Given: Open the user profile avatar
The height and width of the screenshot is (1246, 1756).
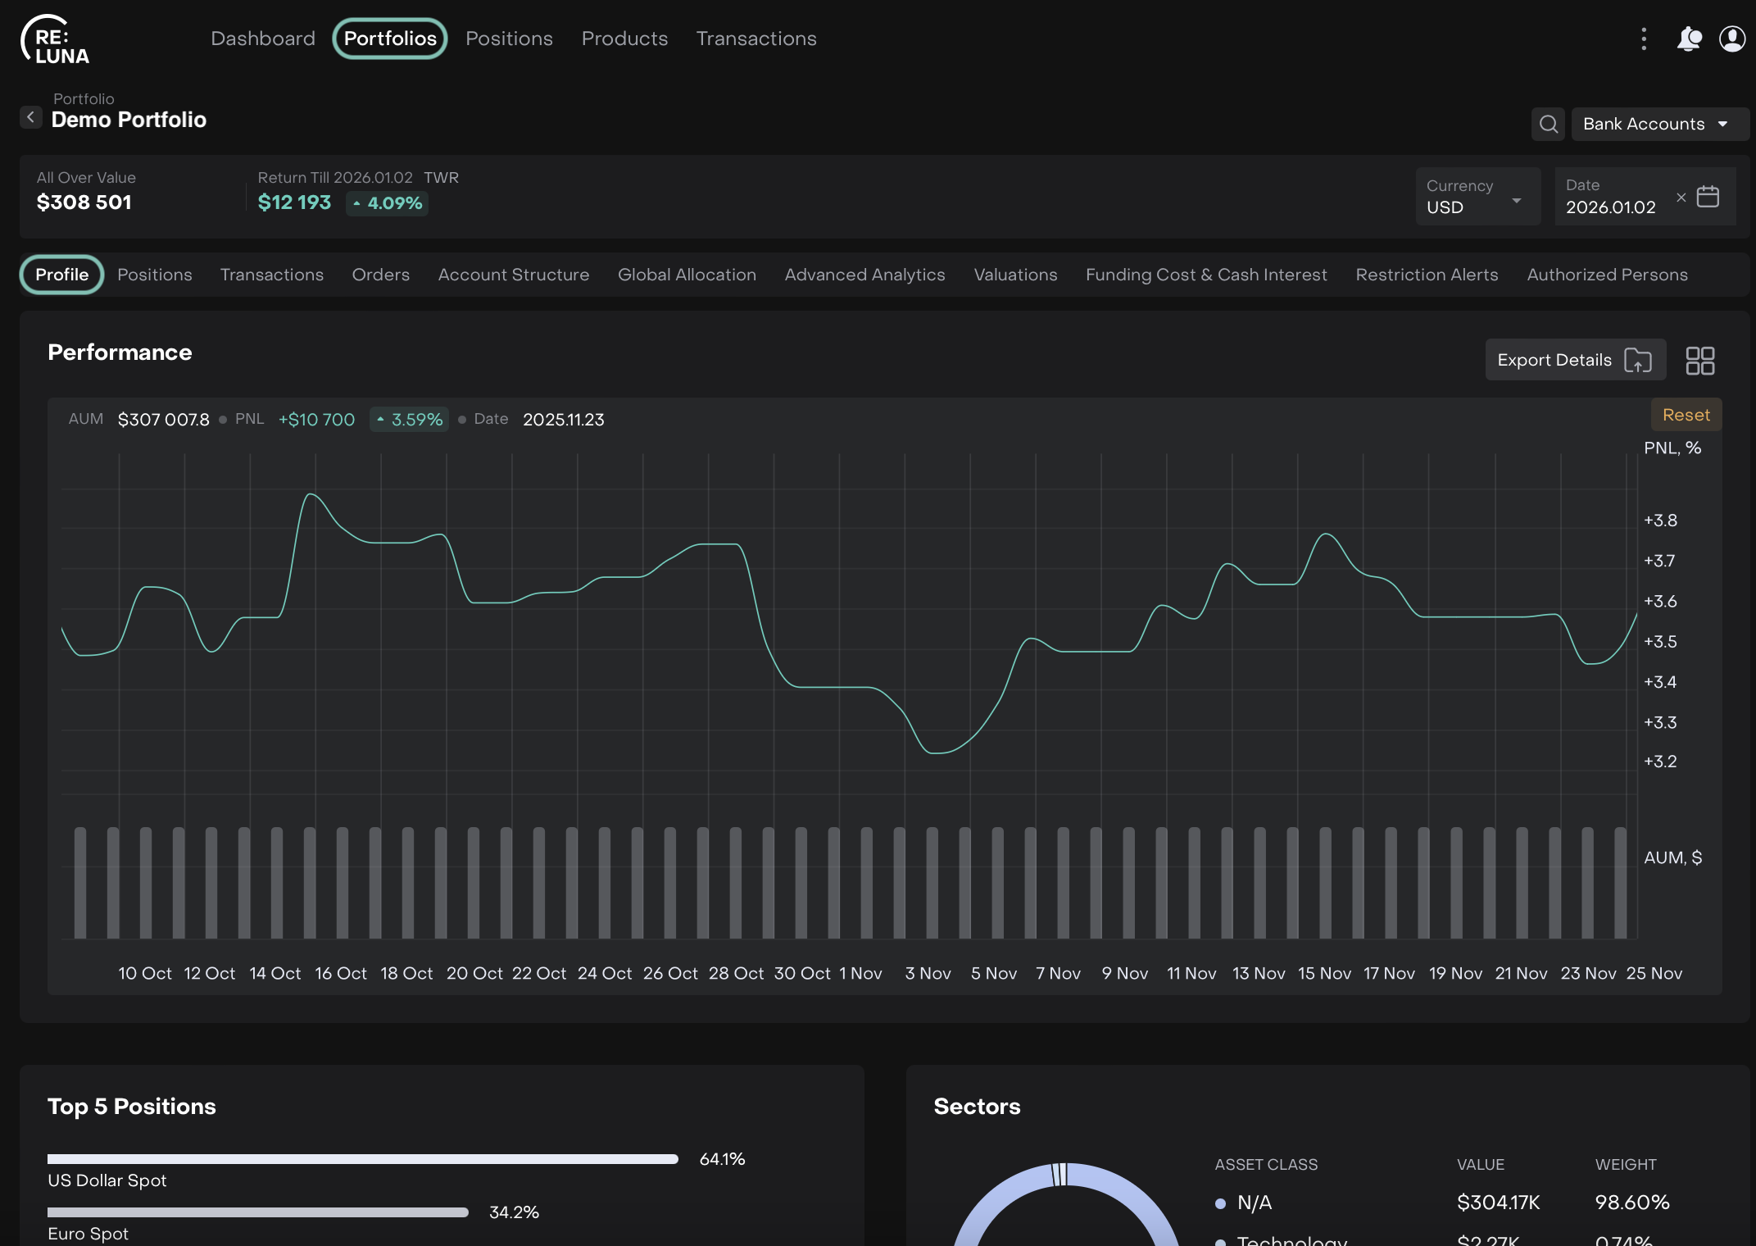Looking at the screenshot, I should [1731, 39].
